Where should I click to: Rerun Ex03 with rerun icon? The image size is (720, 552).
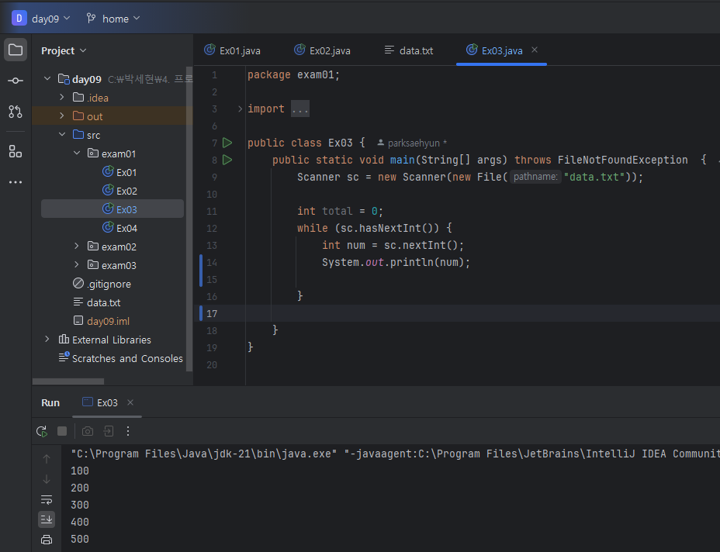42,431
